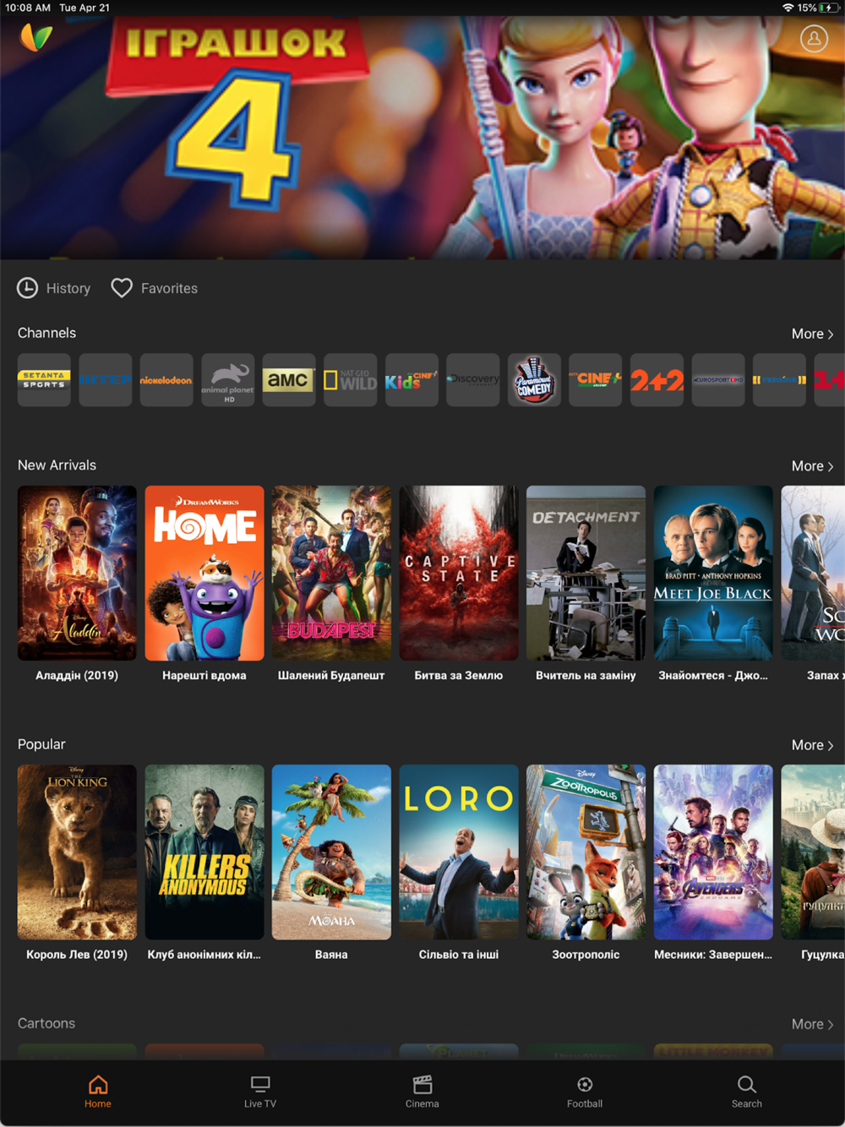This screenshot has height=1127, width=845.
Task: Select the 'Cartoons' section heading
Action: pos(46,1023)
